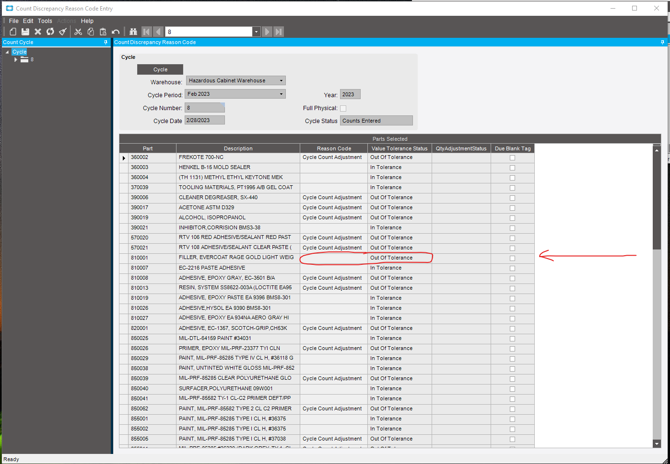Check Due Blank Tag for part 855005

point(512,439)
